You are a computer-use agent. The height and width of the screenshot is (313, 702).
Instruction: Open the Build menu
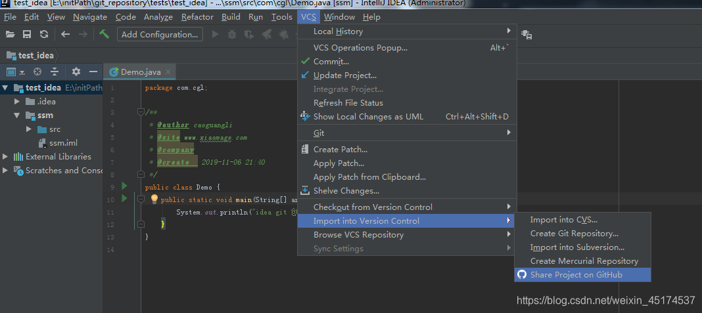point(231,17)
